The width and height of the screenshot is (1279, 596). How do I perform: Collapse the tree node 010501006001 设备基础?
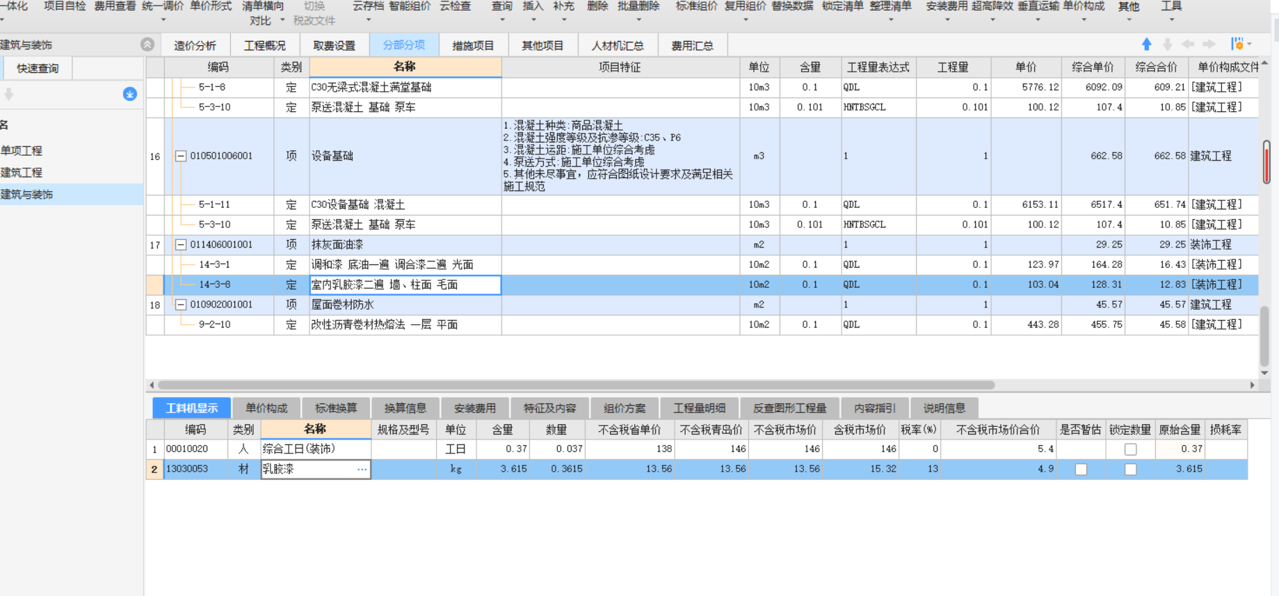coord(180,156)
